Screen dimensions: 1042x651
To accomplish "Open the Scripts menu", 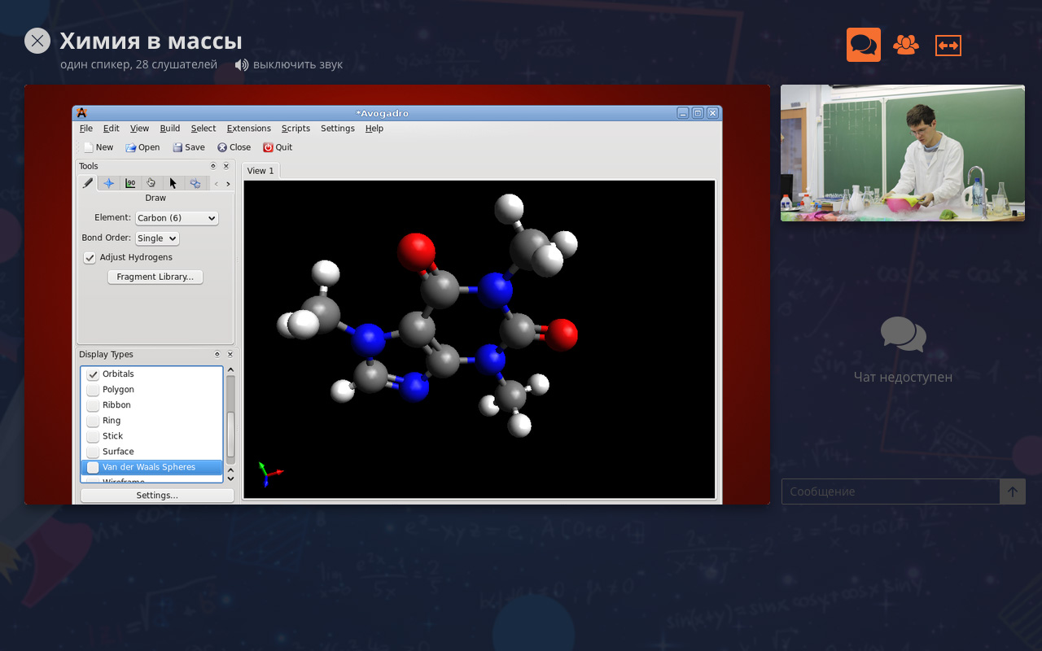I will point(296,129).
